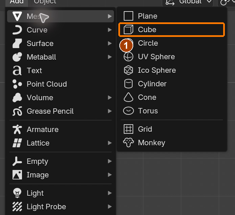235x215 pixels.
Task: Expand the Volume submenu arrow
Action: [x=110, y=98]
